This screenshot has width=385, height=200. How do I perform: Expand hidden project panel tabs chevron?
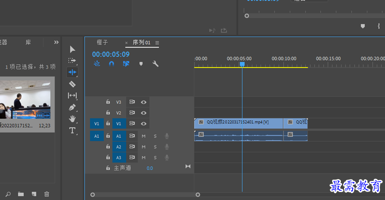click(x=56, y=42)
